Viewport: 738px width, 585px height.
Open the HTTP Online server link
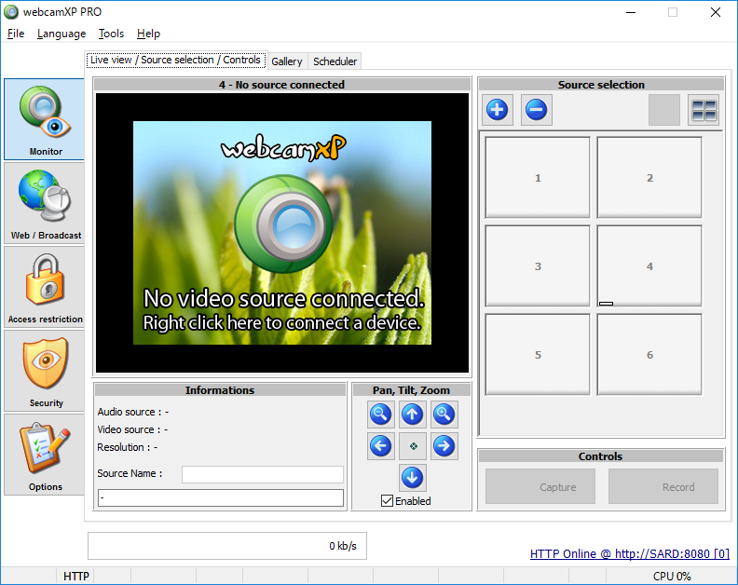point(630,553)
